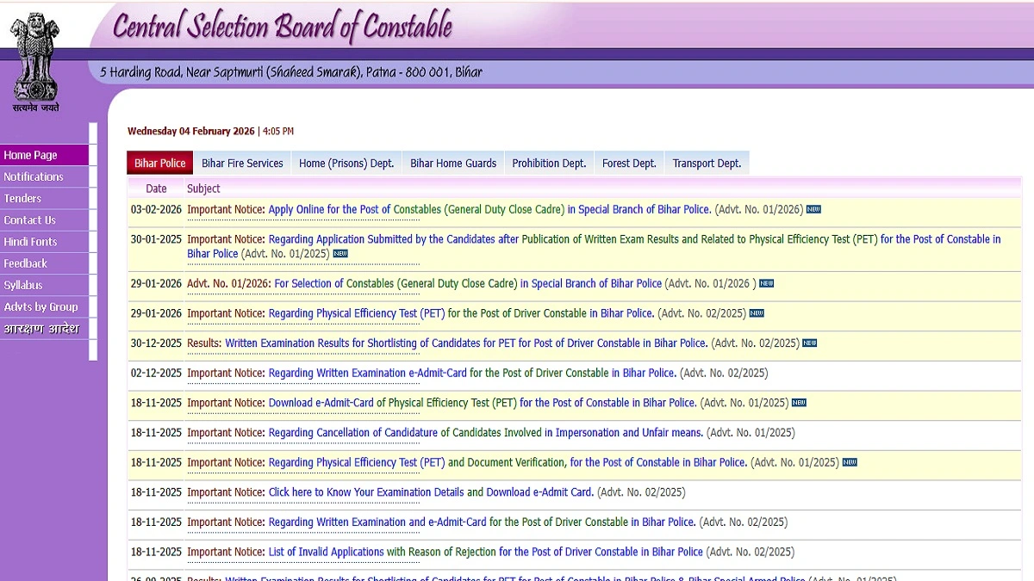Click the Regarding Cancellation of Candidature link
Screen dimensions: 1034x581
pyautogui.click(x=352, y=432)
